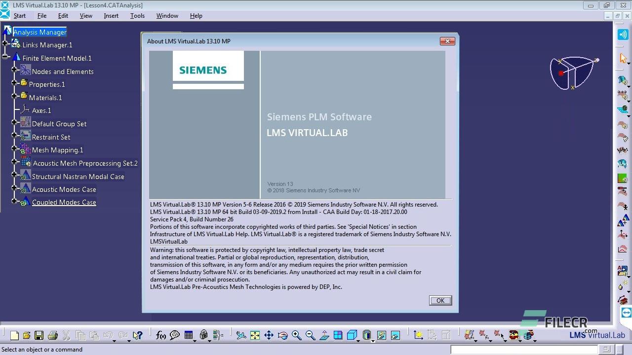Select the Pan arrows tool
632x355 pixels.
[x=269, y=336]
